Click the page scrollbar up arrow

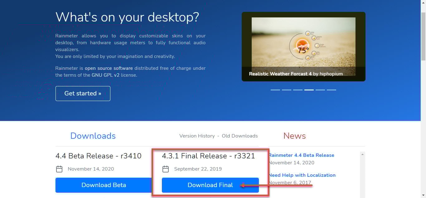423,3
